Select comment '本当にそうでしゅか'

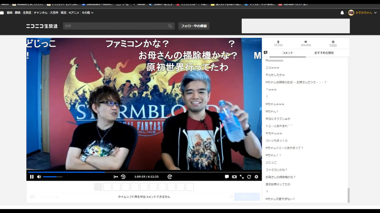click(278, 119)
